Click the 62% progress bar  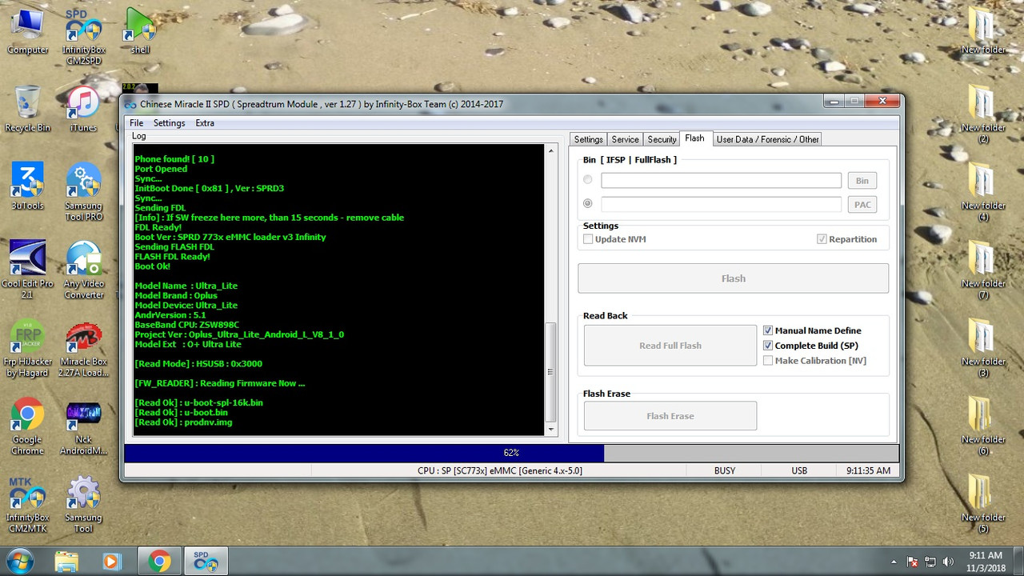pos(511,453)
